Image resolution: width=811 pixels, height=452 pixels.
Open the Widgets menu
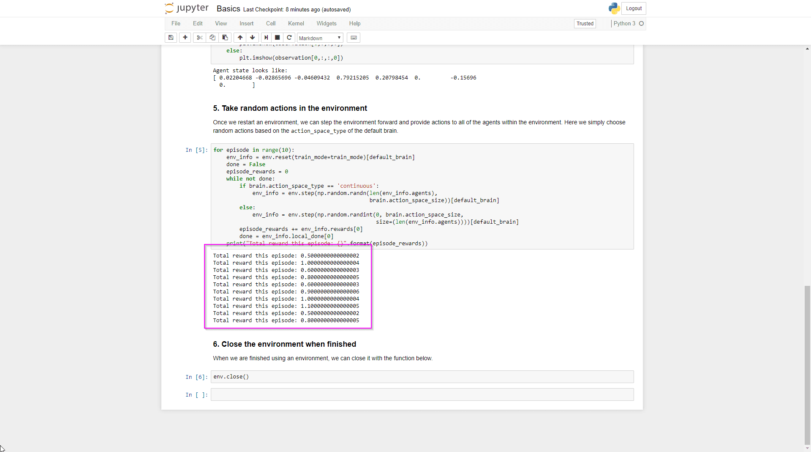click(x=327, y=24)
